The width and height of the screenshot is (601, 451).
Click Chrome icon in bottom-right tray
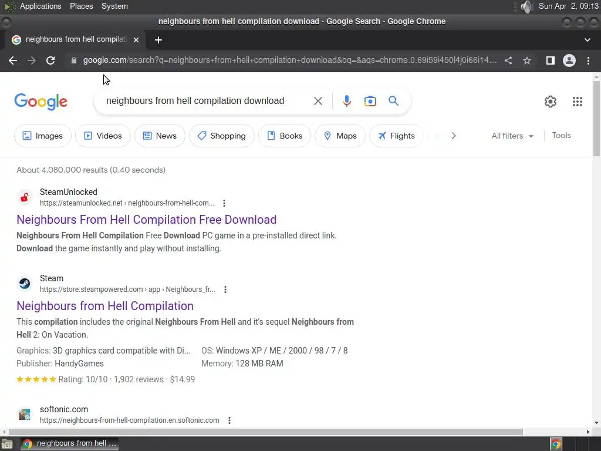556,444
